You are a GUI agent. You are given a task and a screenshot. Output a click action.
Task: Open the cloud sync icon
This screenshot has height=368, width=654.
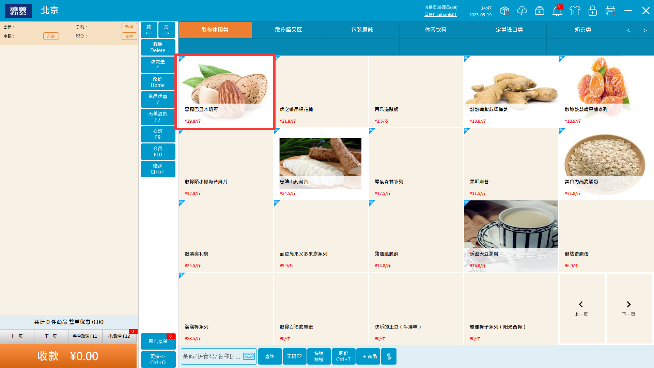tap(522, 11)
